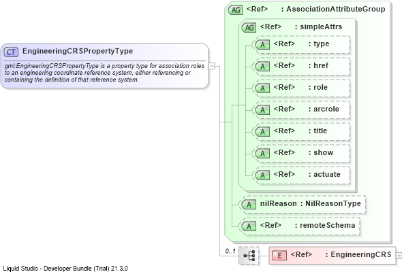Click the attribute icon for show
Image resolution: width=402 pixels, height=272 pixels.
coord(262,153)
